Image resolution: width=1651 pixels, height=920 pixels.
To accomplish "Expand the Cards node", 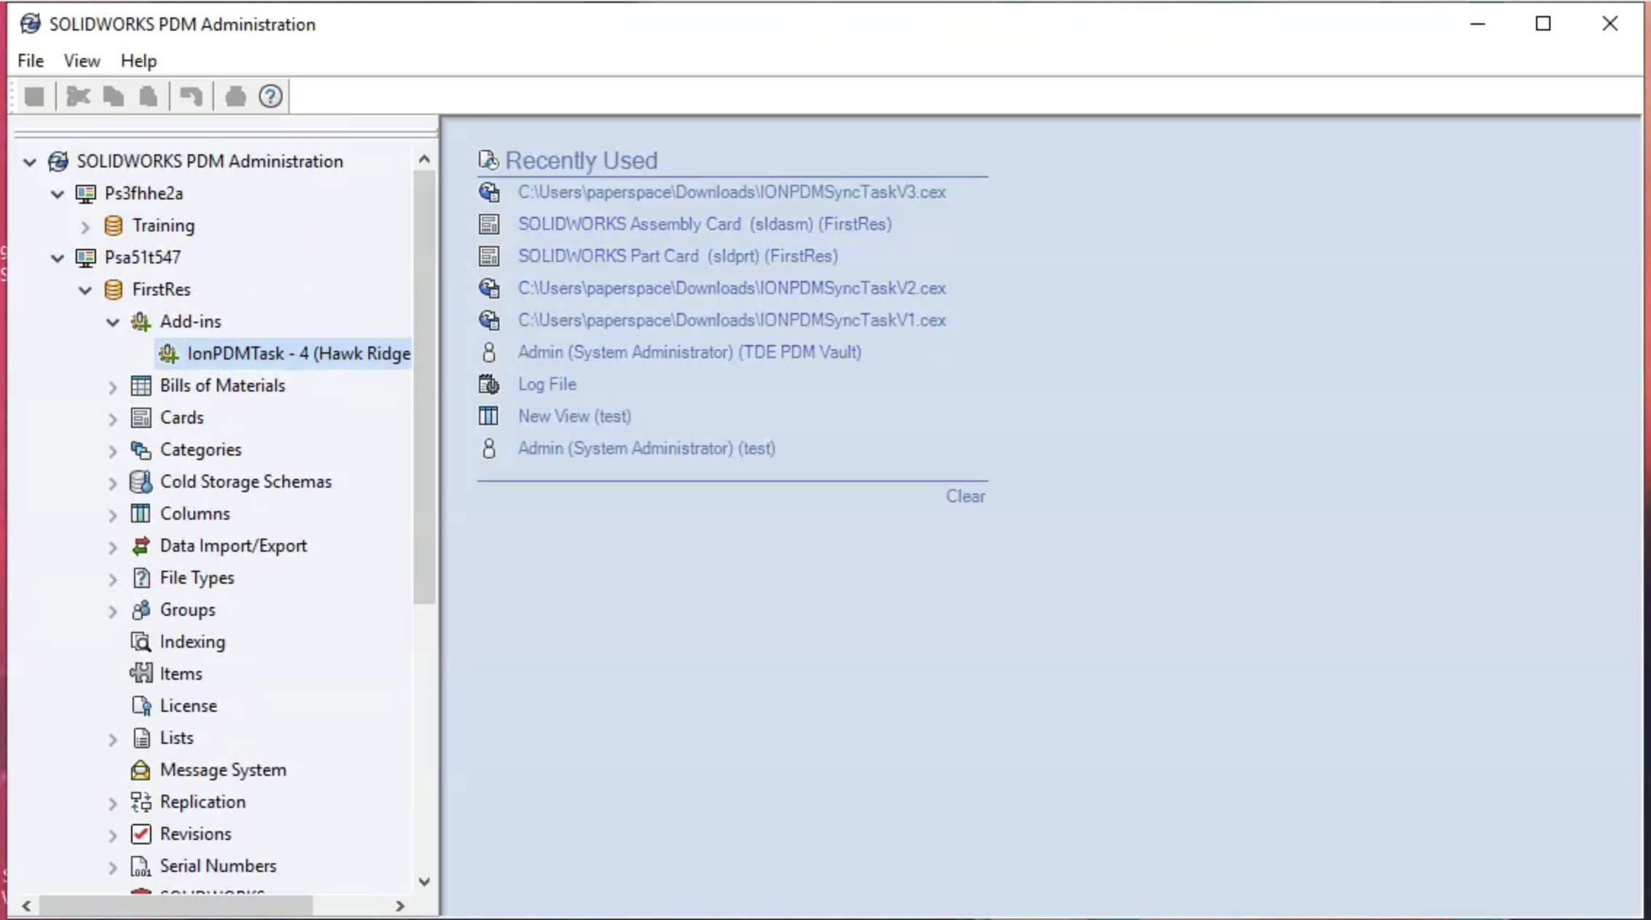I will (x=113, y=419).
